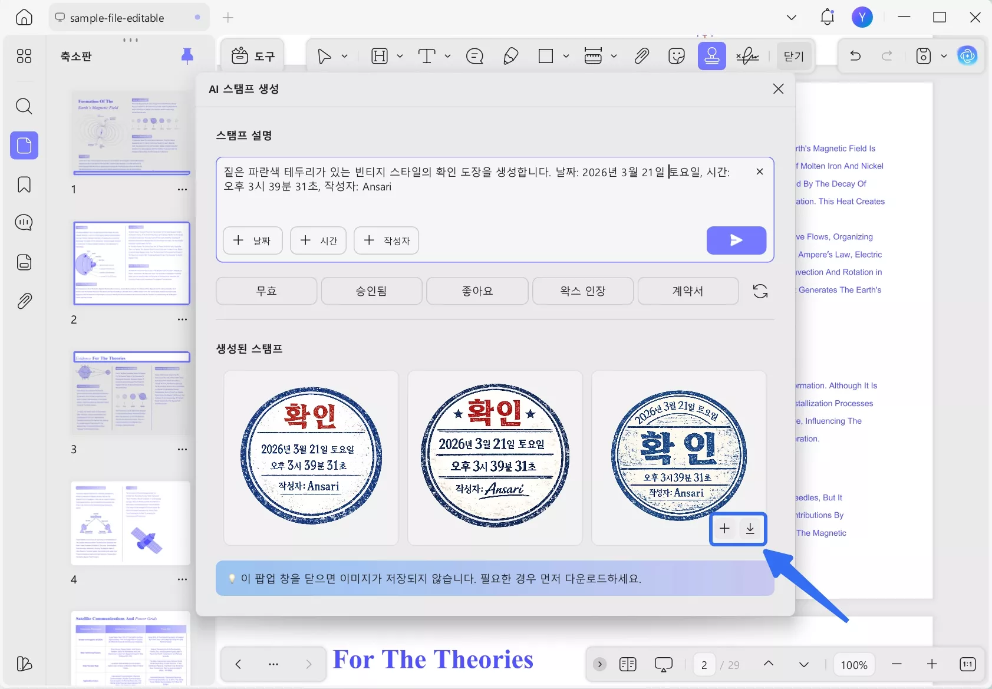The width and height of the screenshot is (992, 689).
Task: Undo the last action
Action: pos(855,56)
